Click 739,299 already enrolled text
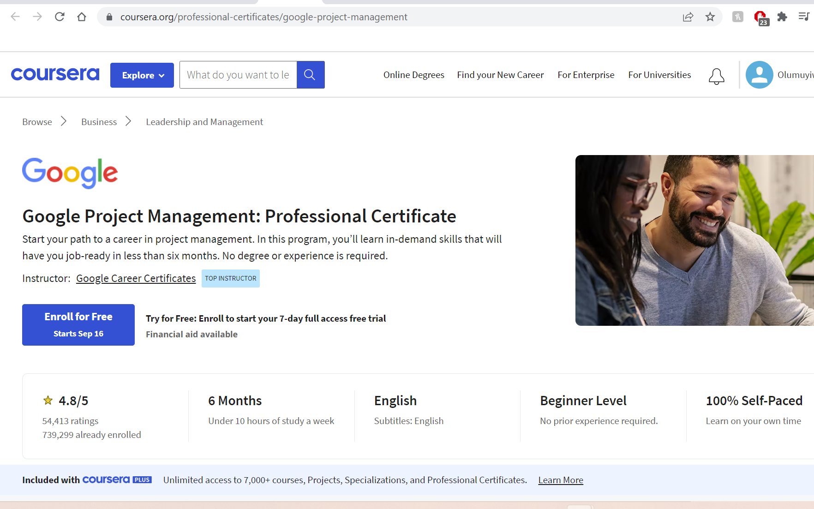 point(91,435)
